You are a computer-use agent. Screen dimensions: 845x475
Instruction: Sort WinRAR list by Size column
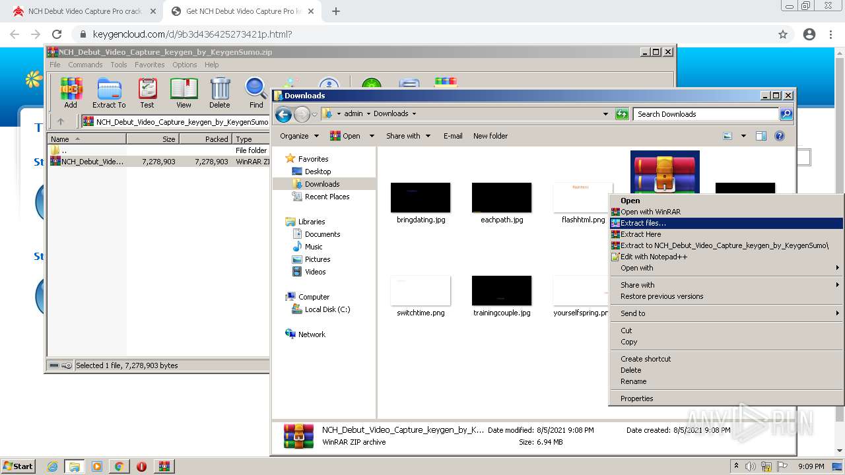pyautogui.click(x=152, y=139)
